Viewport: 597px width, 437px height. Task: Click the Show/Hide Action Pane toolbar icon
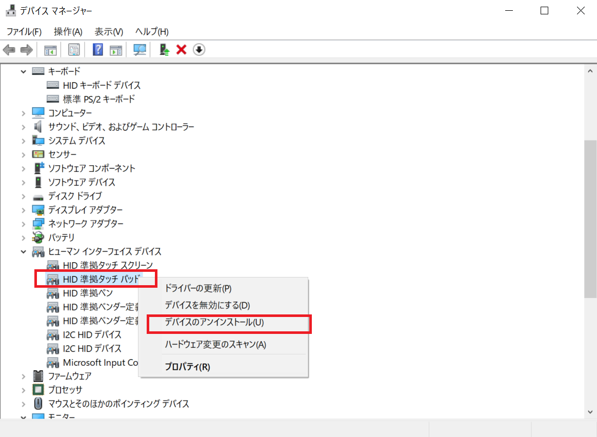coord(116,50)
